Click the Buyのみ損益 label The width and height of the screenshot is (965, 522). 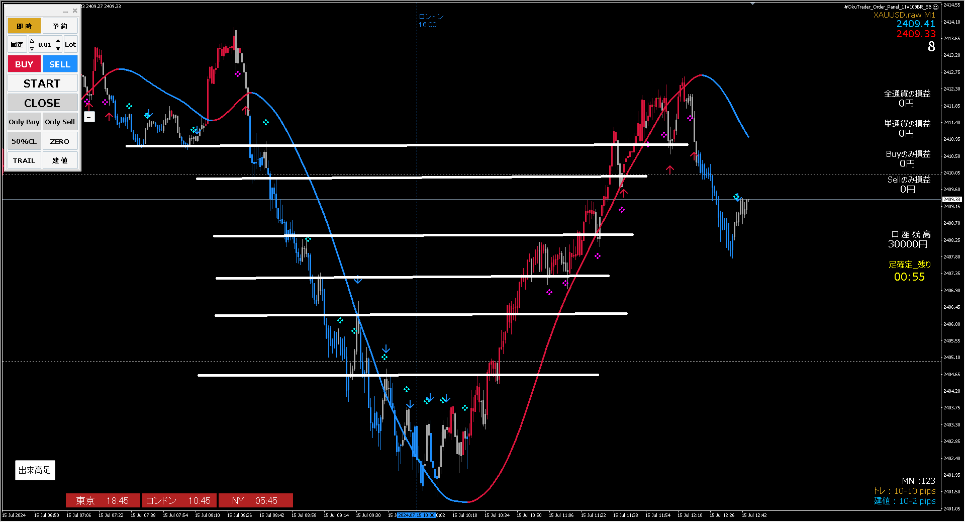coord(908,154)
